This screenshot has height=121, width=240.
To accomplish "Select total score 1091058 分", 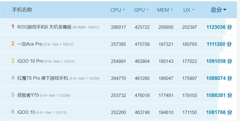I will pyautogui.click(x=219, y=61).
